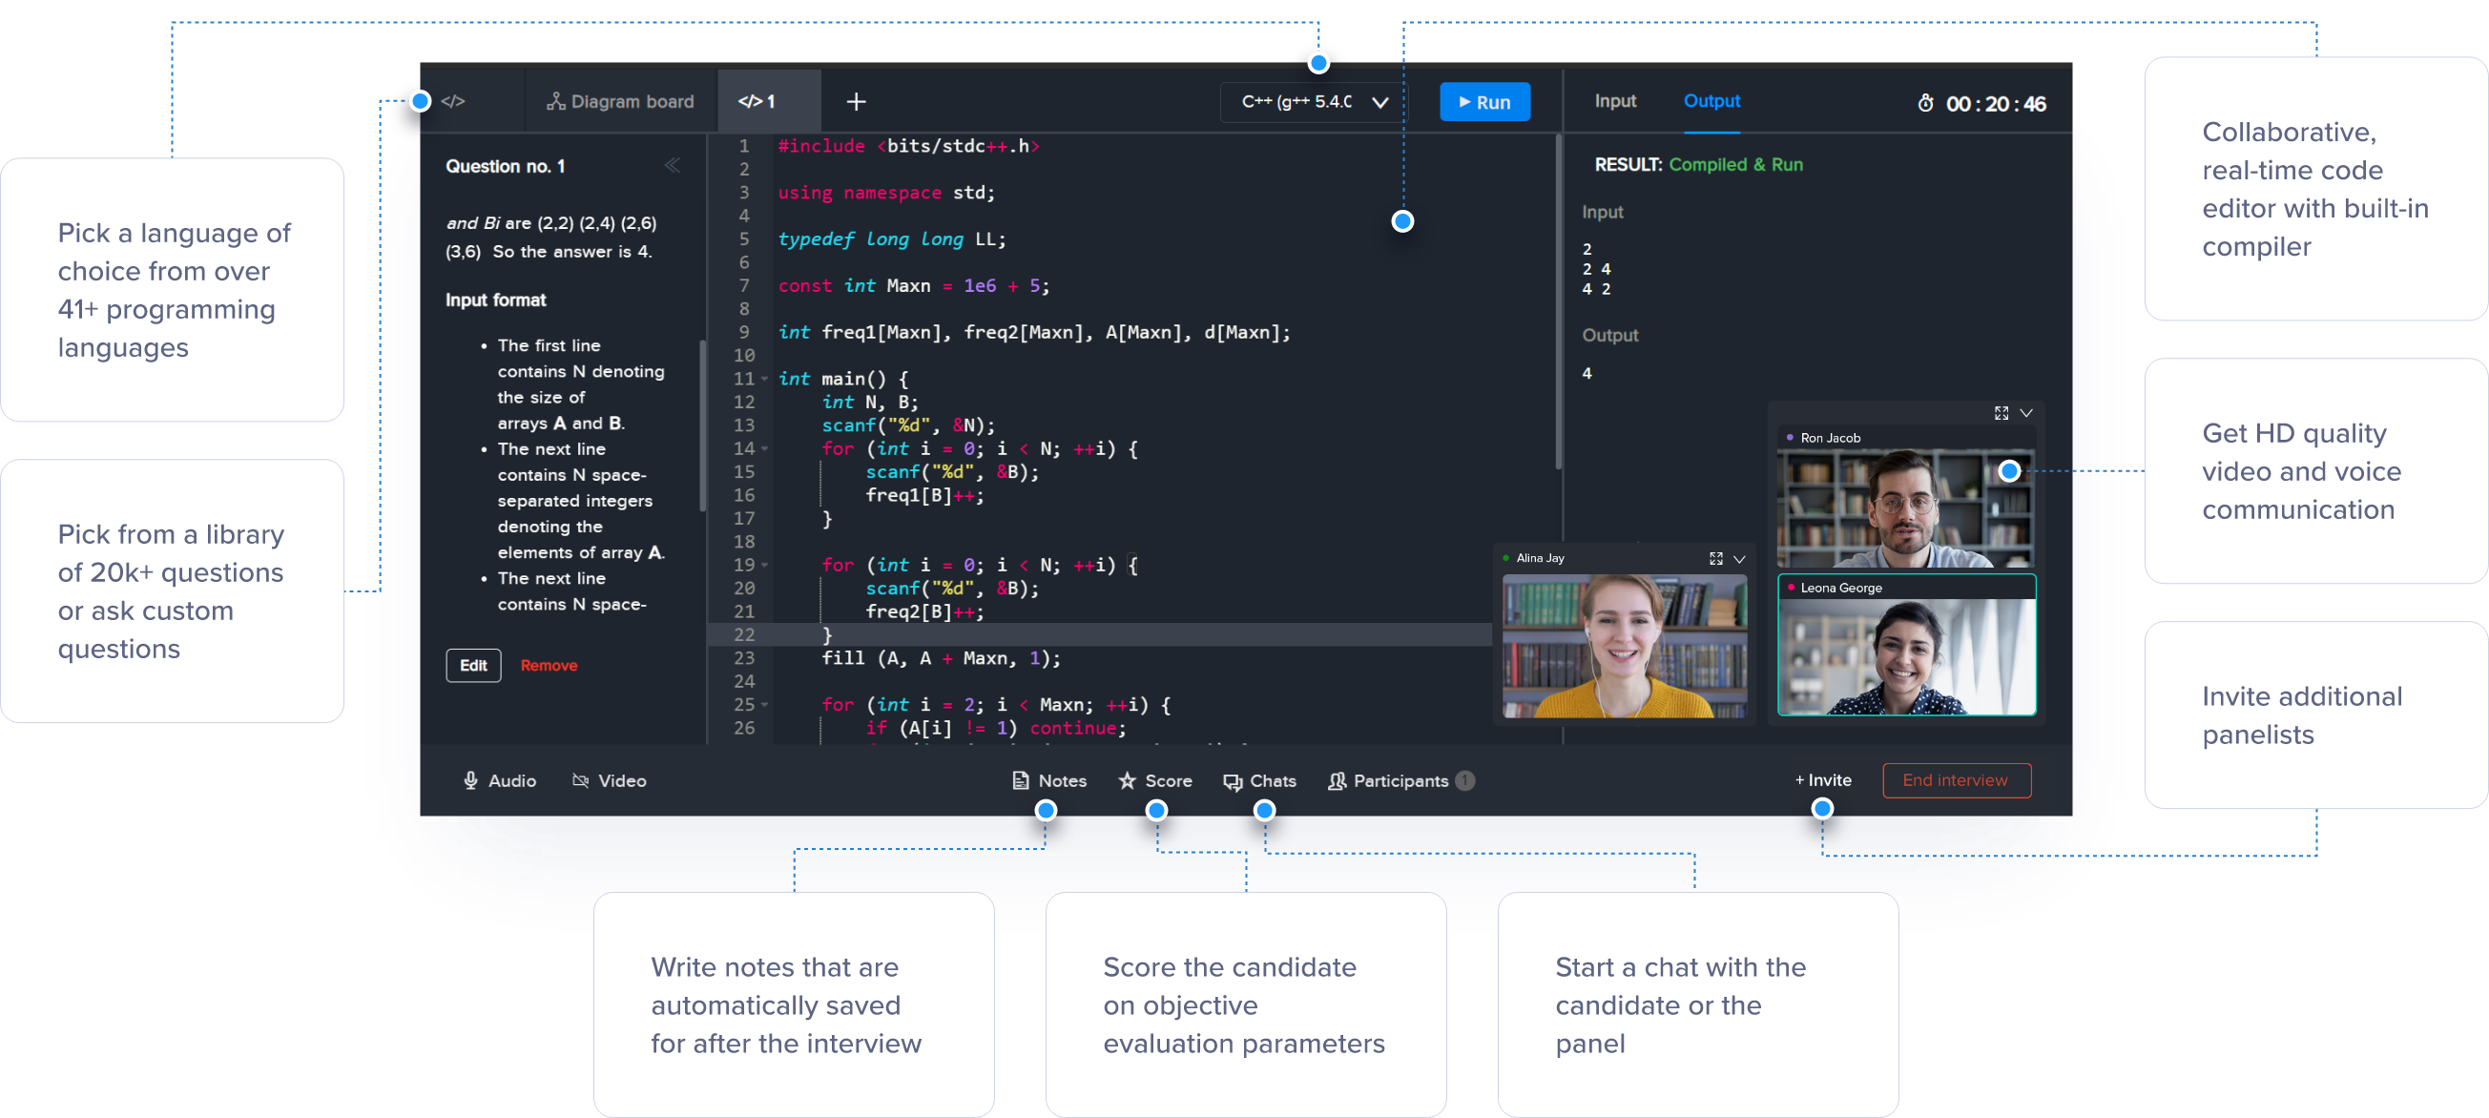The width and height of the screenshot is (2489, 1118).
Task: Toggle the Video camera
Action: (609, 780)
